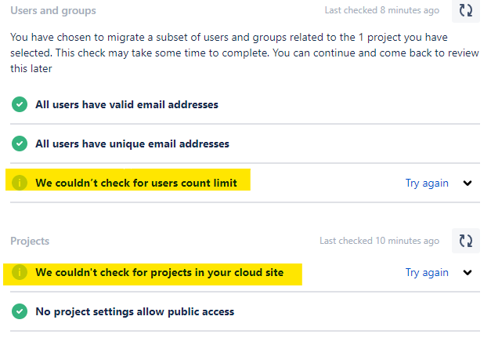Click 'Last checked 10 minutes ago' timestamp
The width and height of the screenshot is (491, 338).
pos(380,241)
